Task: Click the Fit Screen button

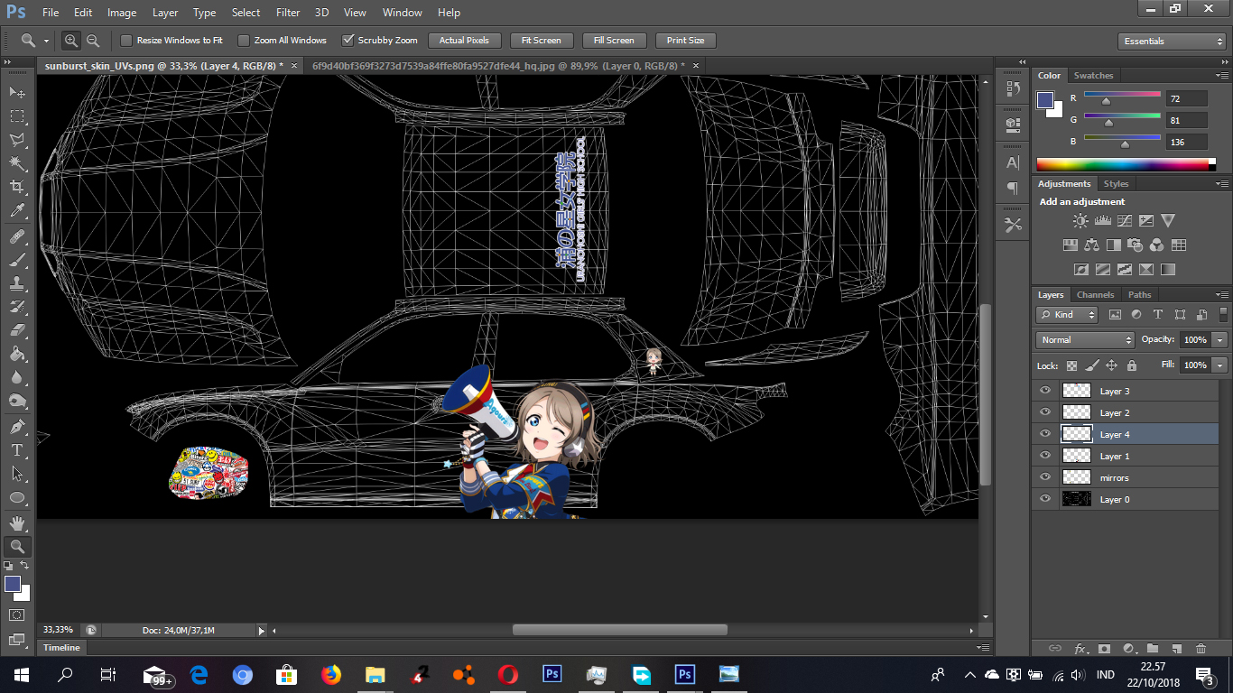Action: 542,41
